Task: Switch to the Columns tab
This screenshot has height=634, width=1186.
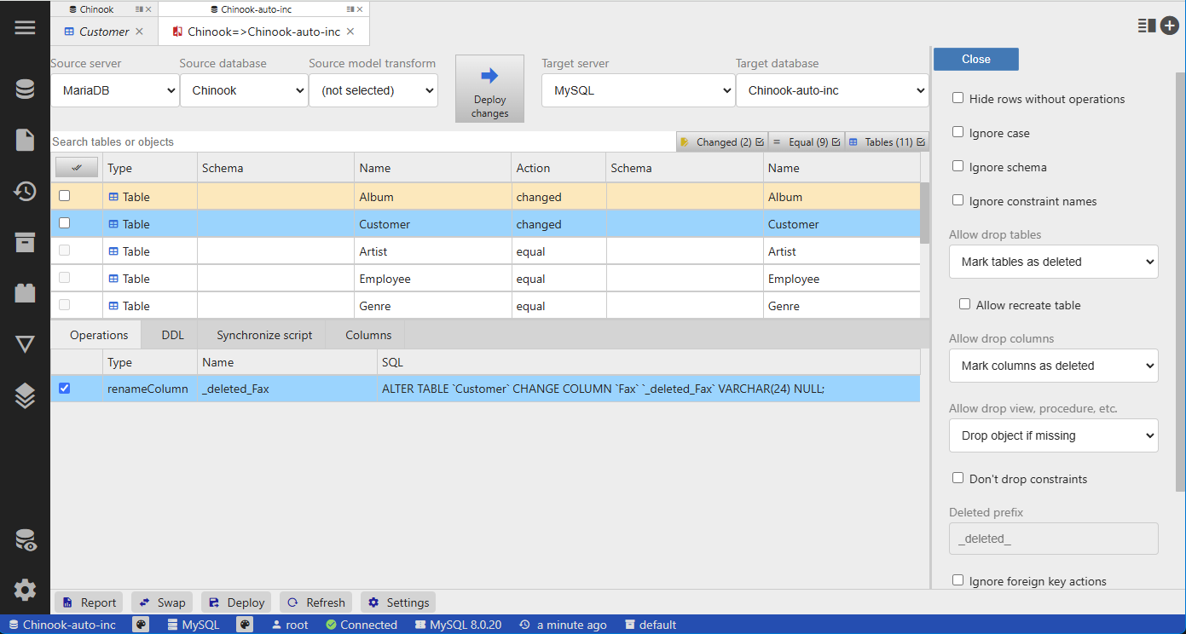Action: tap(368, 335)
